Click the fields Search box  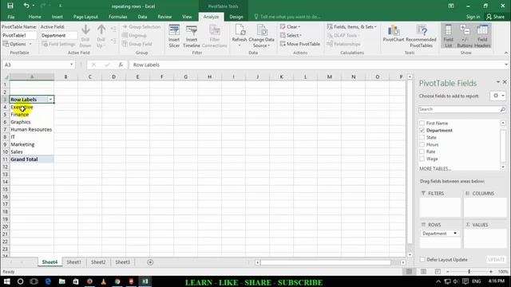click(462, 109)
